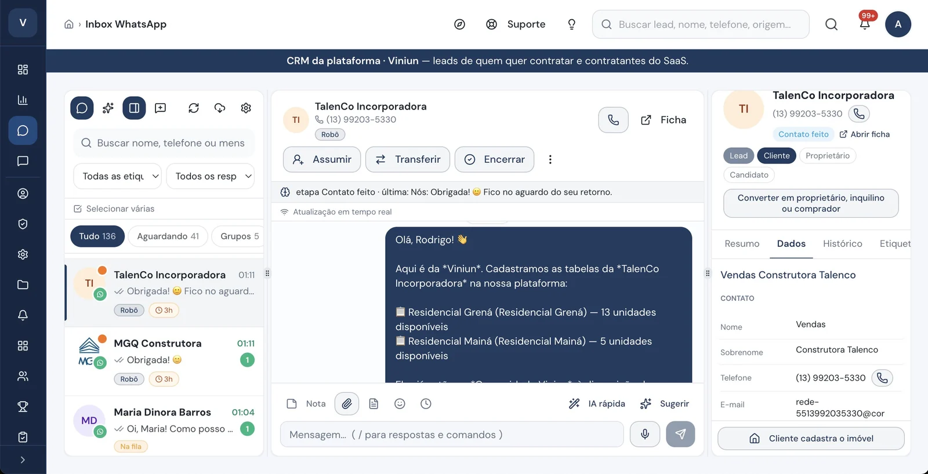
Task: Open inbox settings gear
Action: coord(246,108)
